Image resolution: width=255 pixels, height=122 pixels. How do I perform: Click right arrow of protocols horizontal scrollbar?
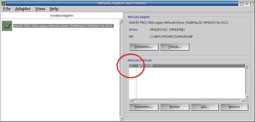(243, 100)
